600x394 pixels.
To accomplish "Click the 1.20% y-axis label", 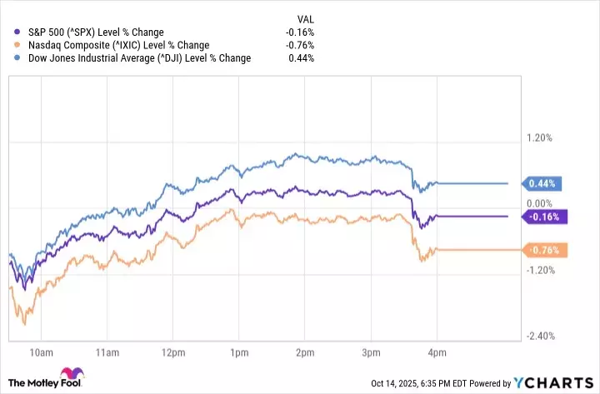I will tap(539, 138).
